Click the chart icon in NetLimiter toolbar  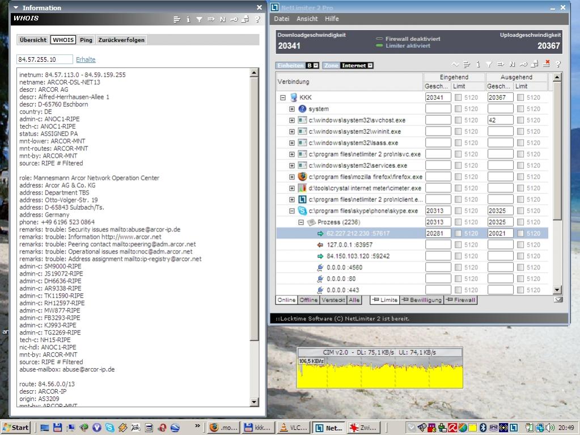click(x=455, y=65)
